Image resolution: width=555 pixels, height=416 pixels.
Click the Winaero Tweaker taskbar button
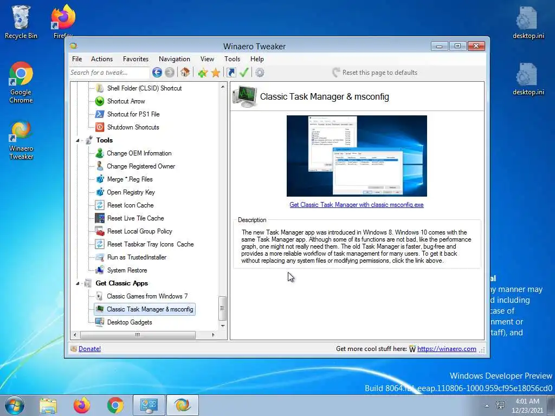click(x=182, y=405)
